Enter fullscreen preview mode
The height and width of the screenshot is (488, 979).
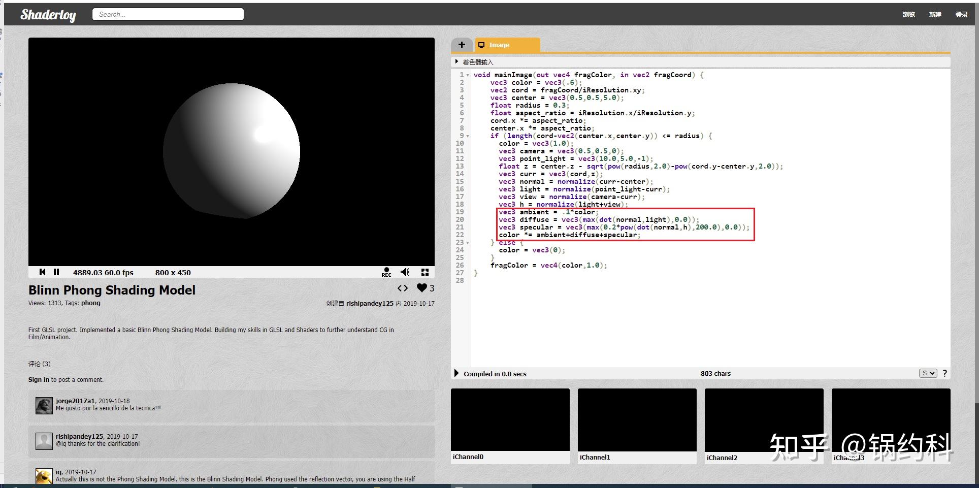pos(425,272)
